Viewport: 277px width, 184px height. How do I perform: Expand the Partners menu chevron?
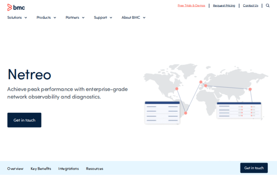[83, 18]
